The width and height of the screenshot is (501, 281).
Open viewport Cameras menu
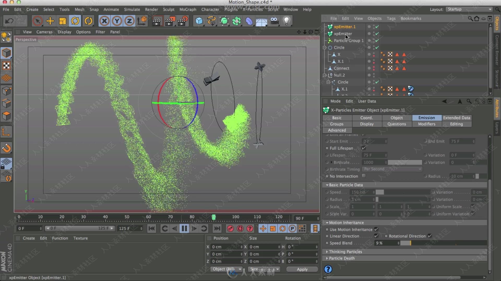[x=44, y=32]
